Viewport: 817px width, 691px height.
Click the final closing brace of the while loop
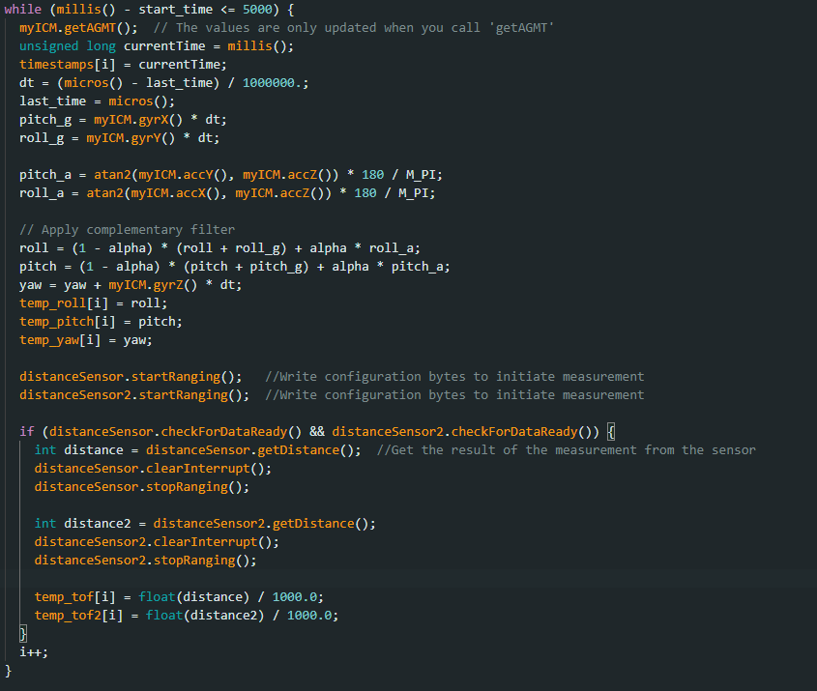(x=8, y=671)
